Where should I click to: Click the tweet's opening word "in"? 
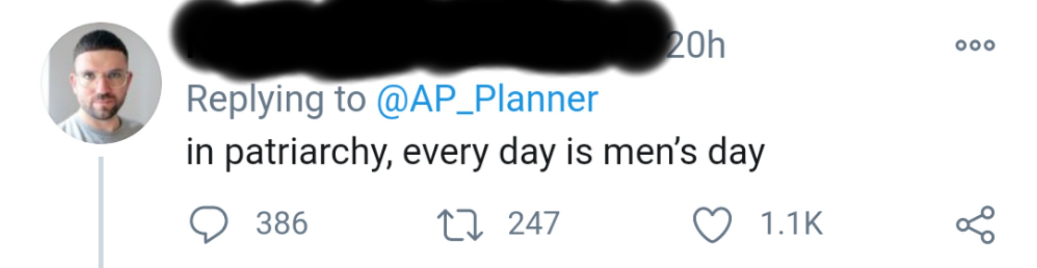[200, 152]
